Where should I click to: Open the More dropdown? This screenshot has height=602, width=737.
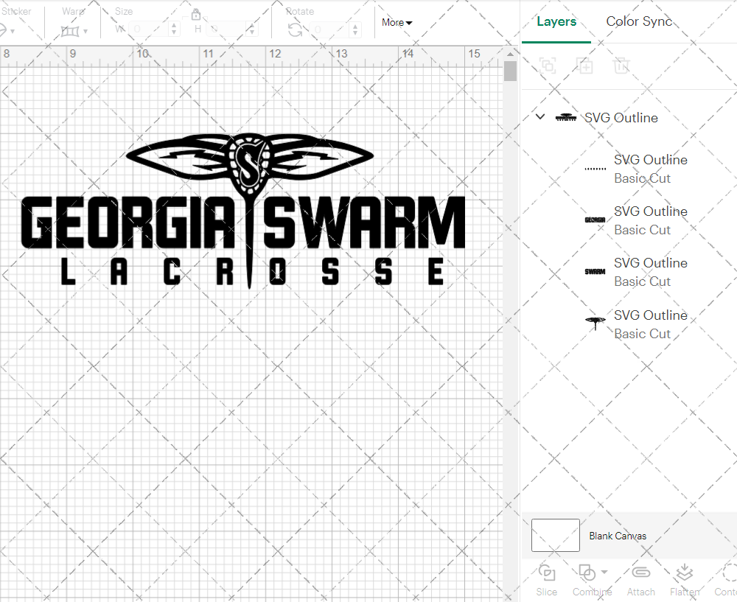pyautogui.click(x=396, y=22)
